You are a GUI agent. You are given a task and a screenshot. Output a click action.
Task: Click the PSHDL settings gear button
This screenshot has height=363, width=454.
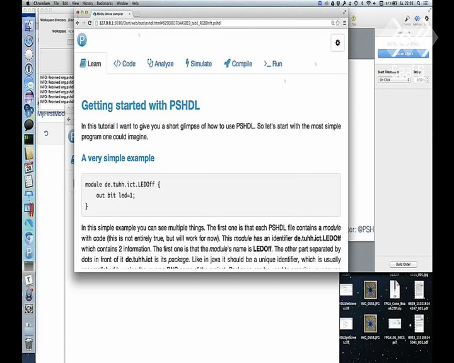pos(337,43)
